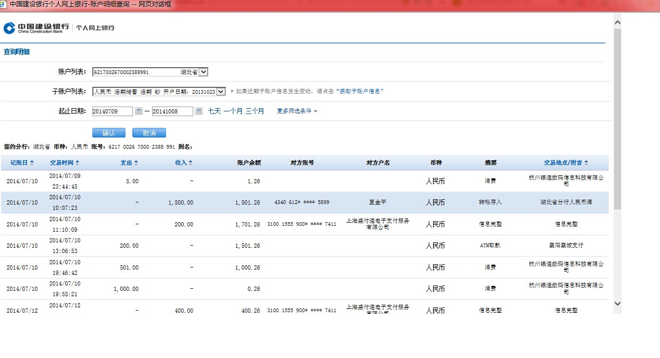Image resolution: width=660 pixels, height=358 pixels.
Task: Click the scrollbar down arrow
Action: click(x=618, y=304)
